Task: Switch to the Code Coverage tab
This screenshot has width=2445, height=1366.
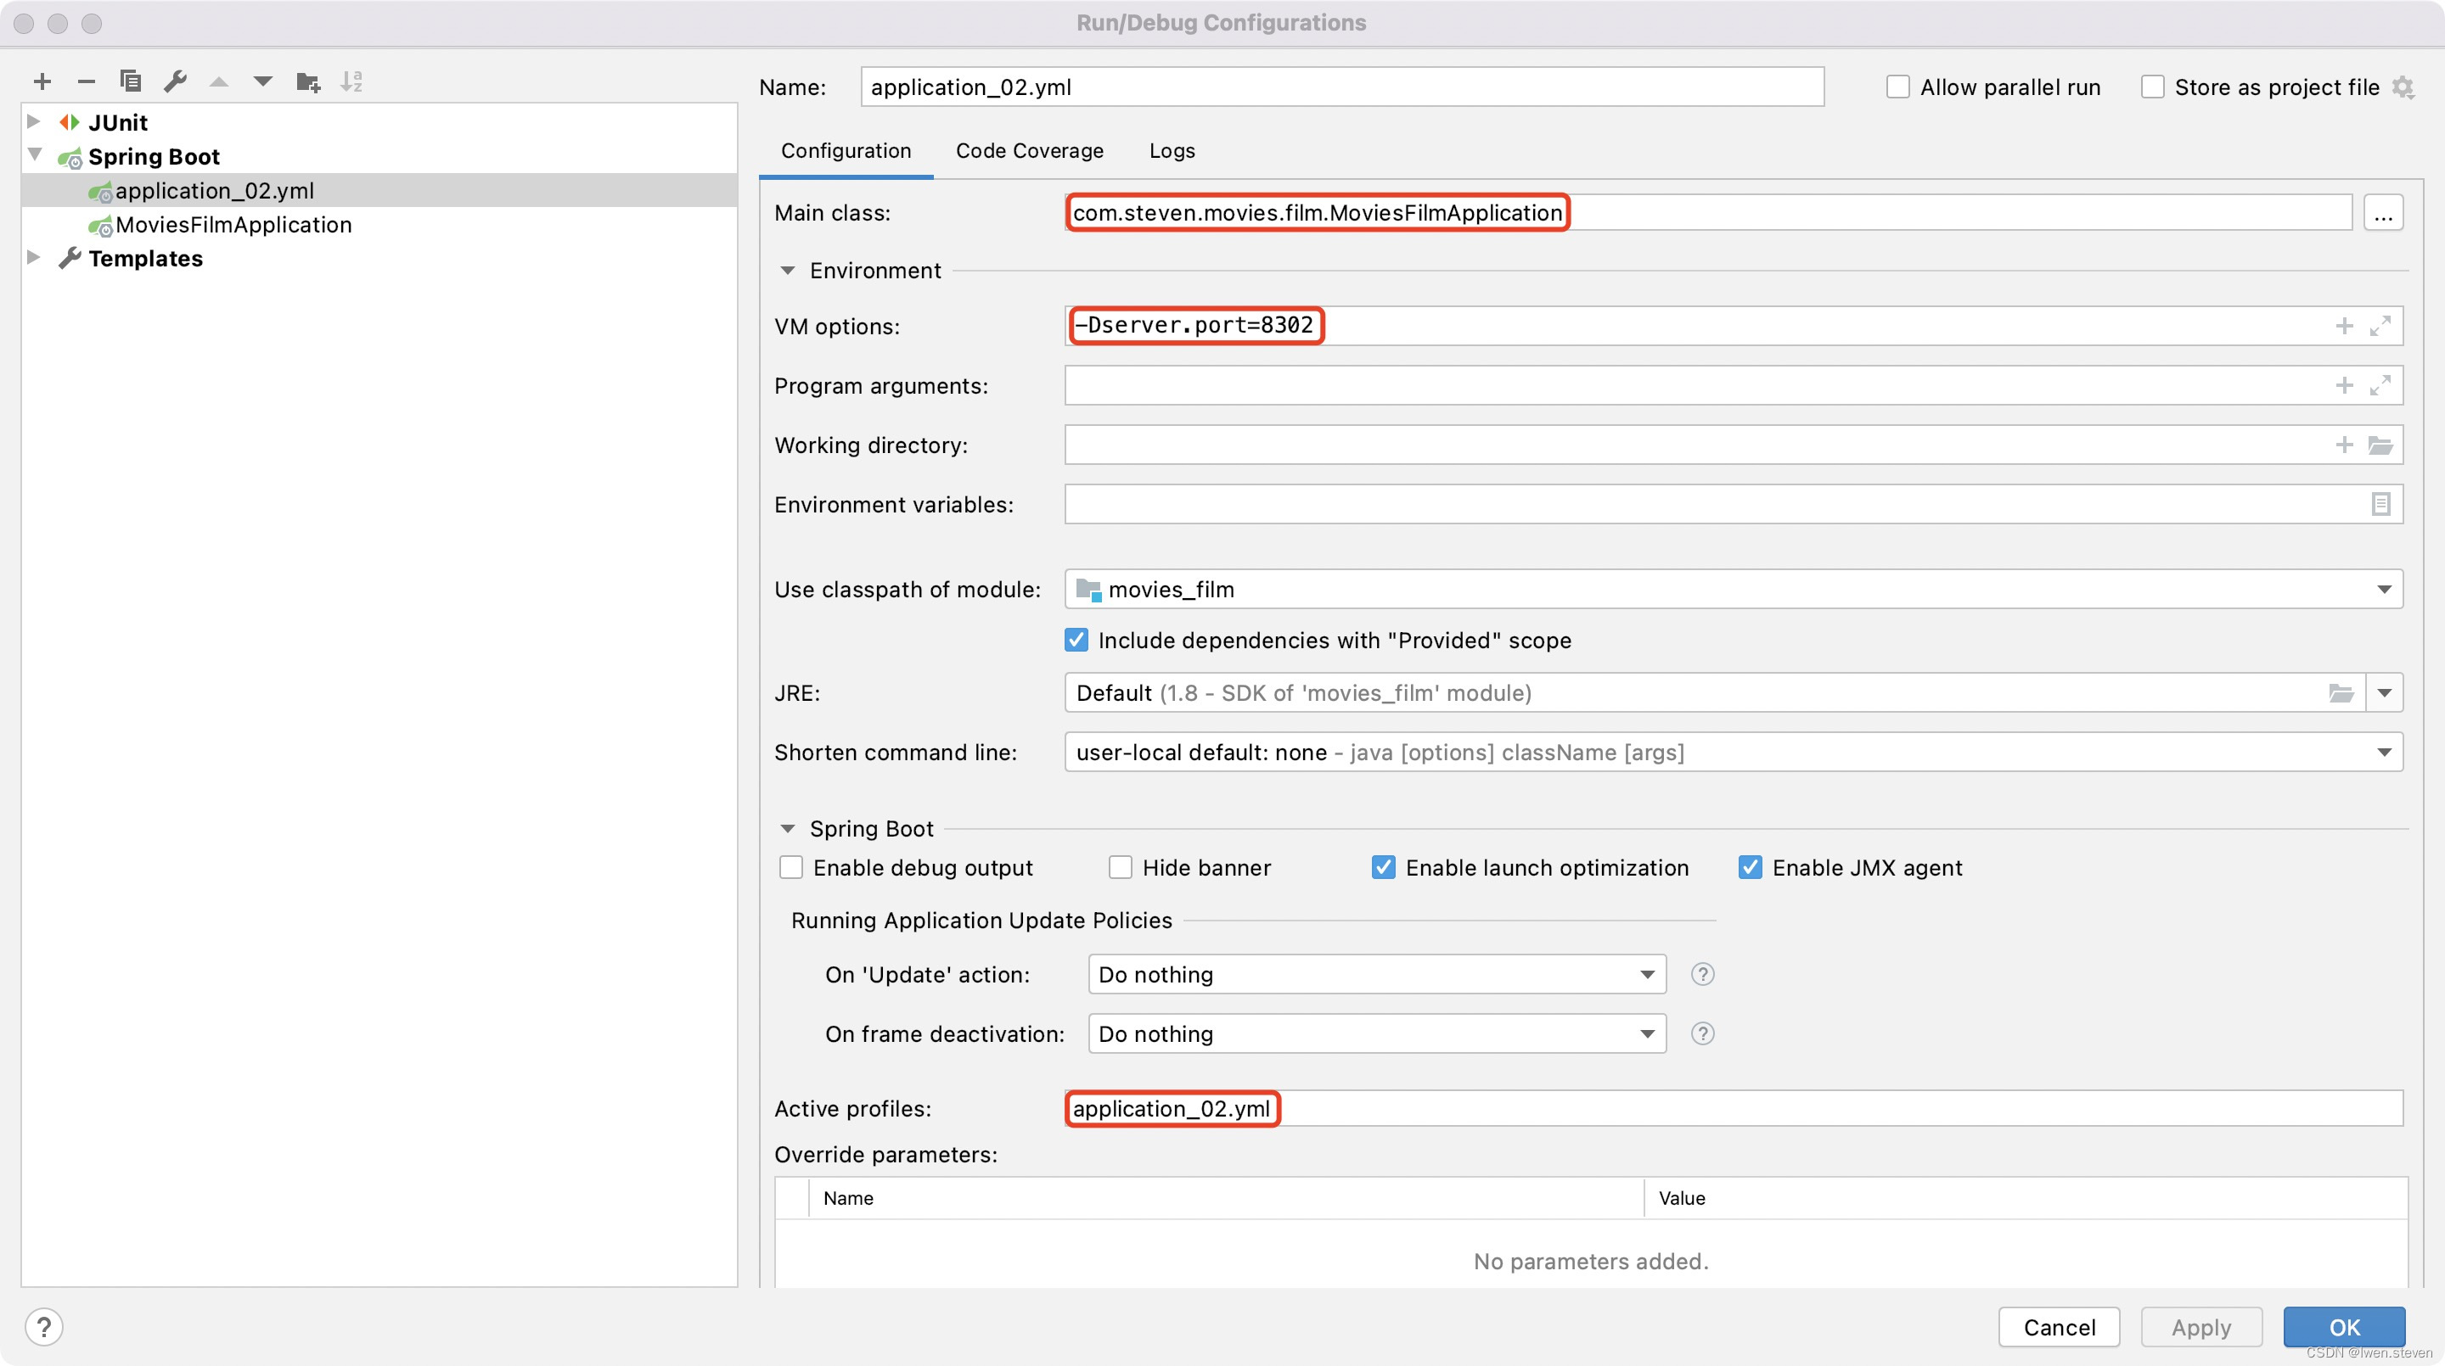Action: coord(1029,151)
